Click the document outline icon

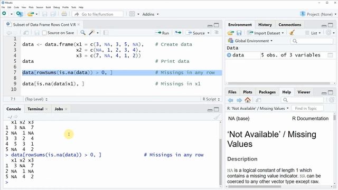coord(217,33)
